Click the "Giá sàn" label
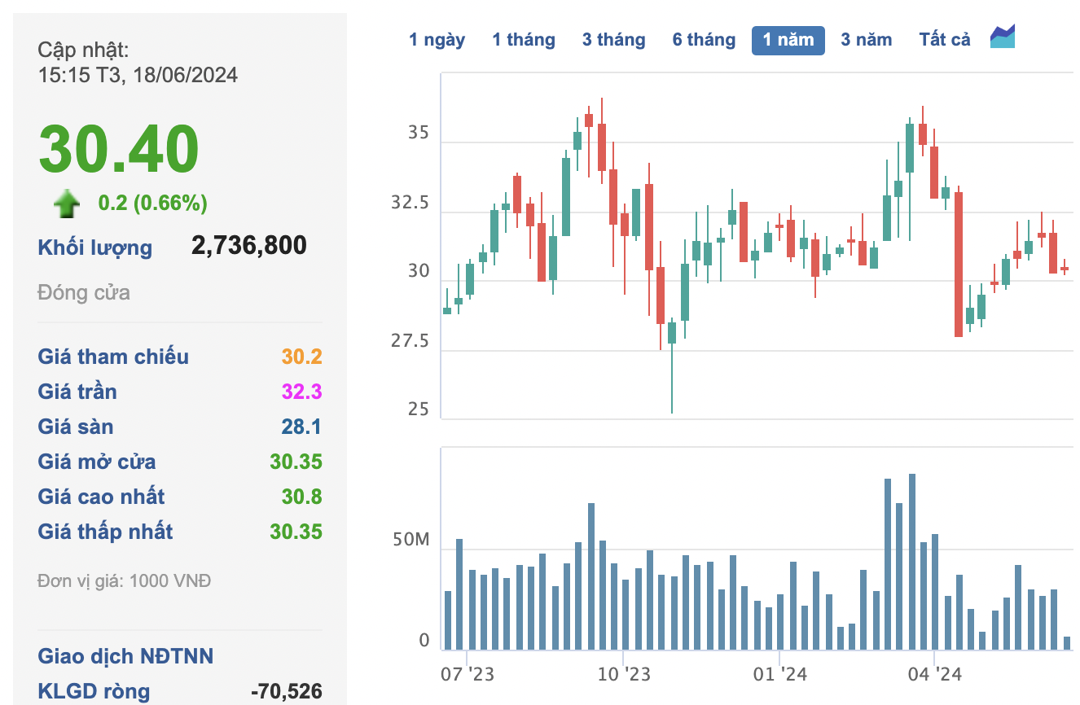The image size is (1080, 705). click(76, 427)
